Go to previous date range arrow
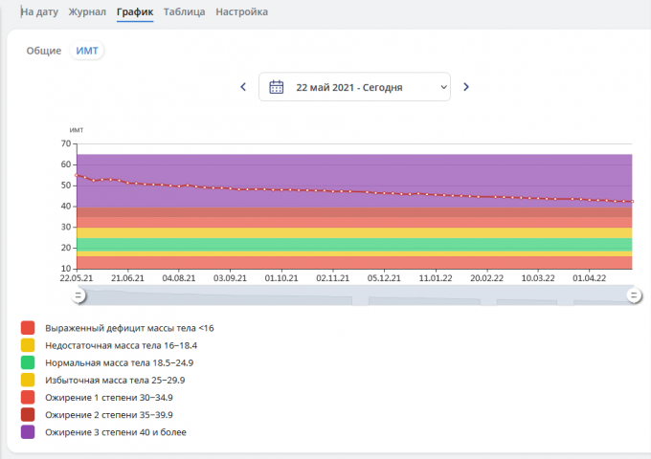The height and width of the screenshot is (459, 651). point(243,87)
